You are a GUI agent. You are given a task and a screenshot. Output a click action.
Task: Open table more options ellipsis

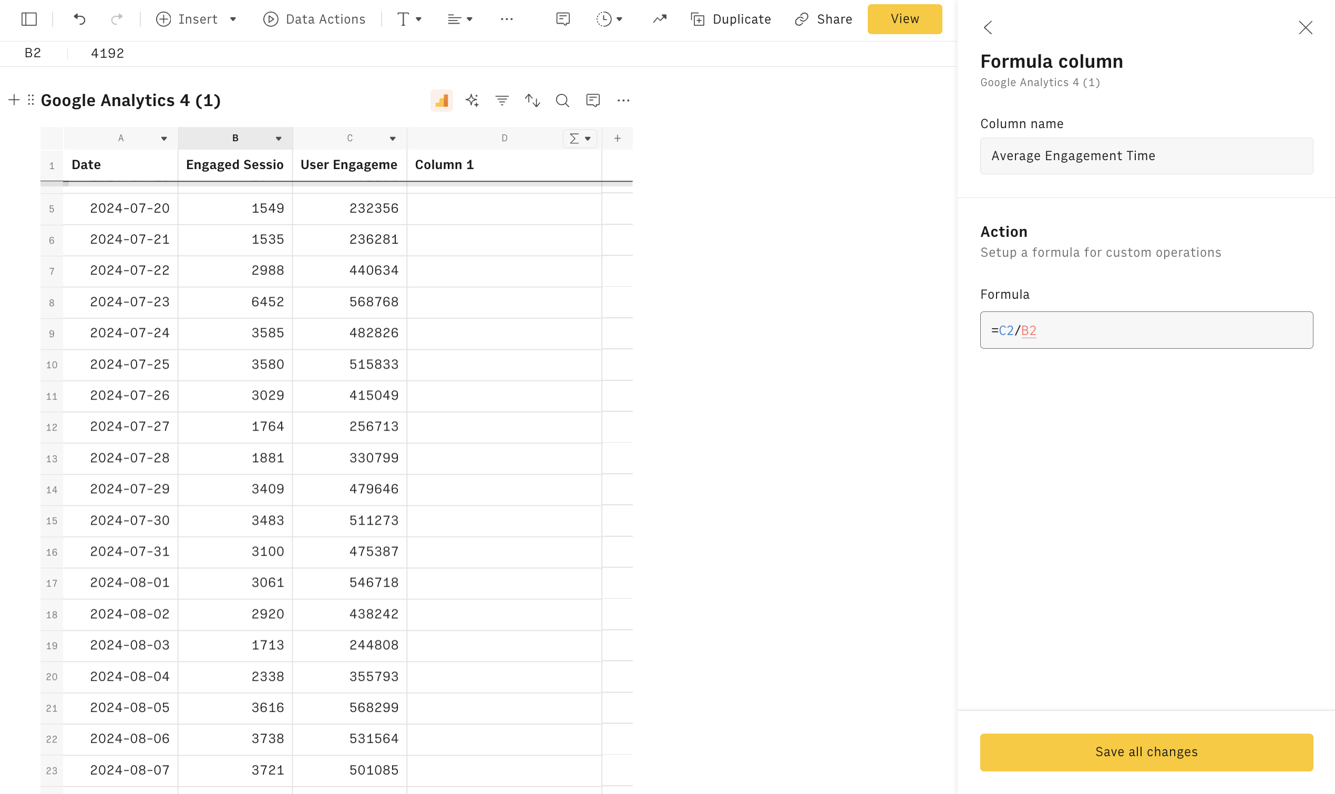point(623,101)
